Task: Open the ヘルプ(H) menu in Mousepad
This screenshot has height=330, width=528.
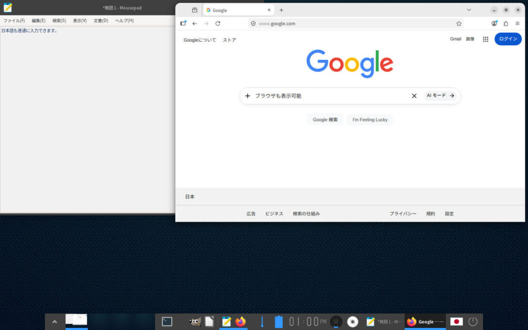Action: pos(124,21)
